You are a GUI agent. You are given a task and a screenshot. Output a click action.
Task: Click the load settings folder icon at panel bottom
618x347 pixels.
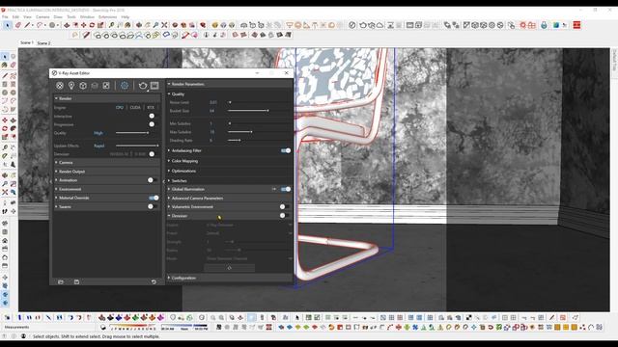click(x=61, y=281)
